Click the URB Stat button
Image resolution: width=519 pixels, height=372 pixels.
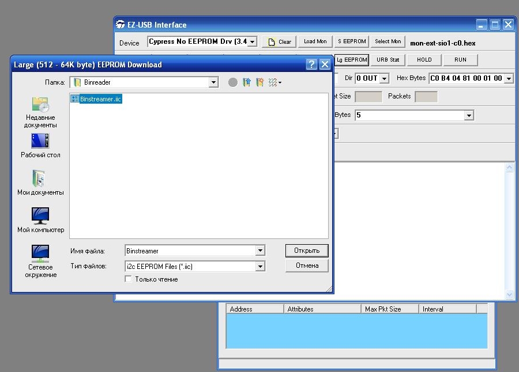coord(388,60)
